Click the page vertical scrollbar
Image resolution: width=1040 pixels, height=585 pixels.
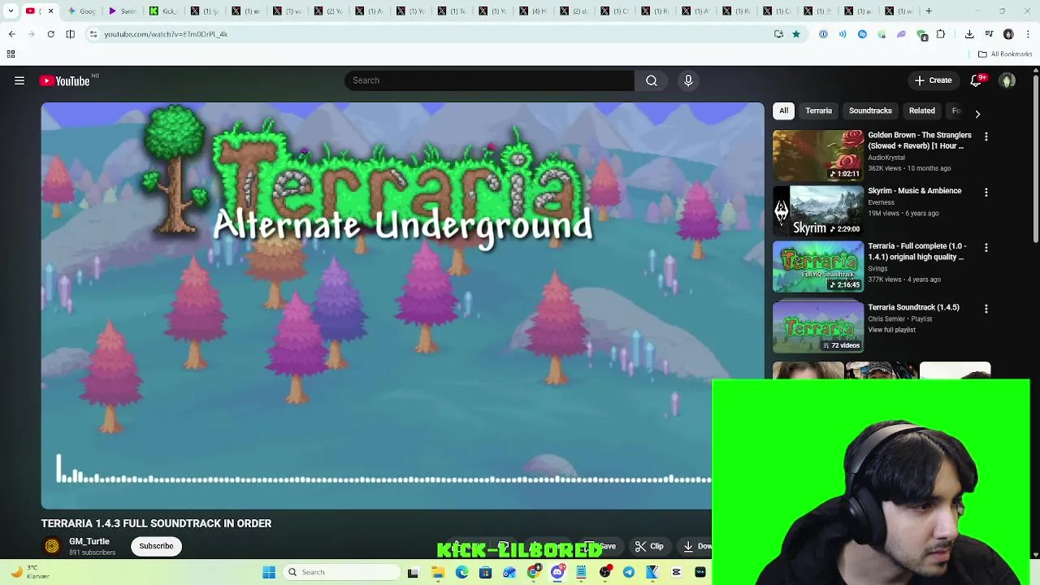click(1035, 158)
